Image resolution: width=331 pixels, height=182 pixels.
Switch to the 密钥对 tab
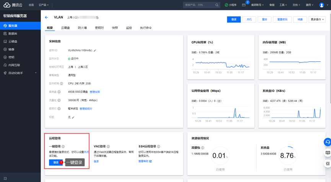pyautogui.click(x=99, y=28)
